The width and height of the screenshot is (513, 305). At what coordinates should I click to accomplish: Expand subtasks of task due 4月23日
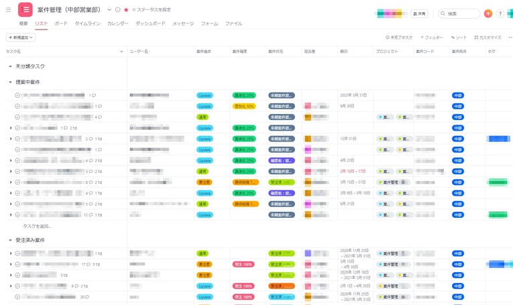click(11, 160)
